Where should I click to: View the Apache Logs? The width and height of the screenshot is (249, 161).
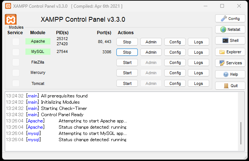(x=199, y=42)
